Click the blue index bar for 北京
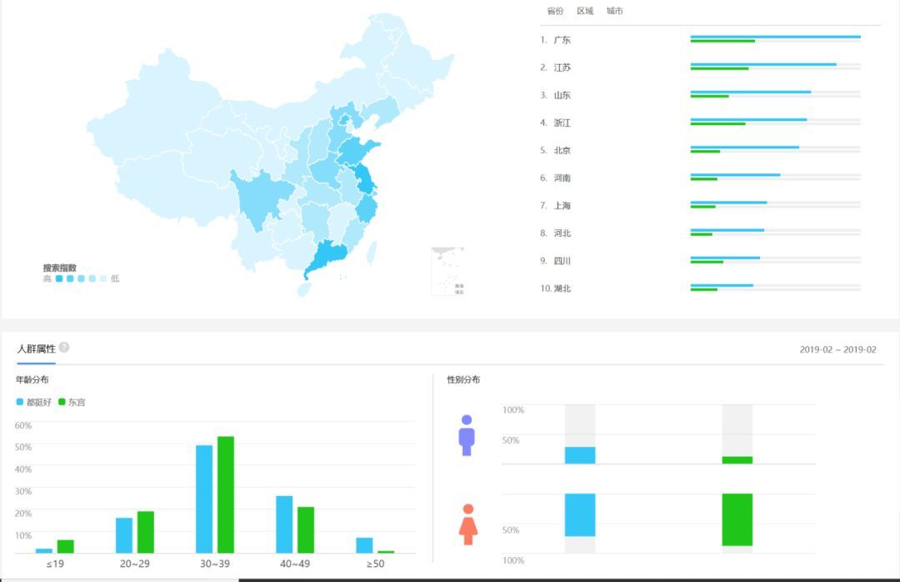Image resolution: width=900 pixels, height=582 pixels. click(744, 147)
